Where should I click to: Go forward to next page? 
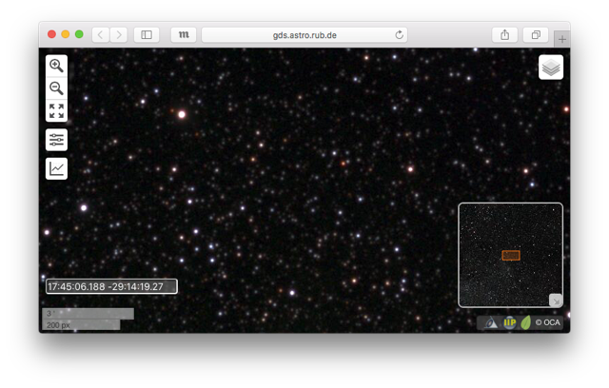coord(118,34)
